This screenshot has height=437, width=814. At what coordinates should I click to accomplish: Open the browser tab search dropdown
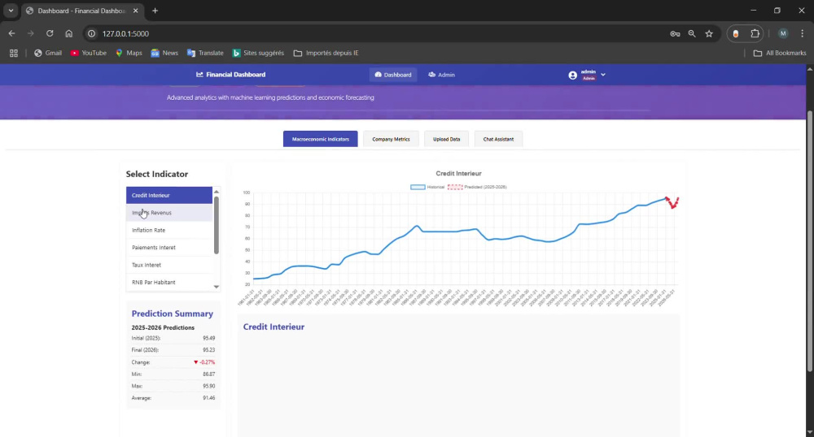(11, 11)
